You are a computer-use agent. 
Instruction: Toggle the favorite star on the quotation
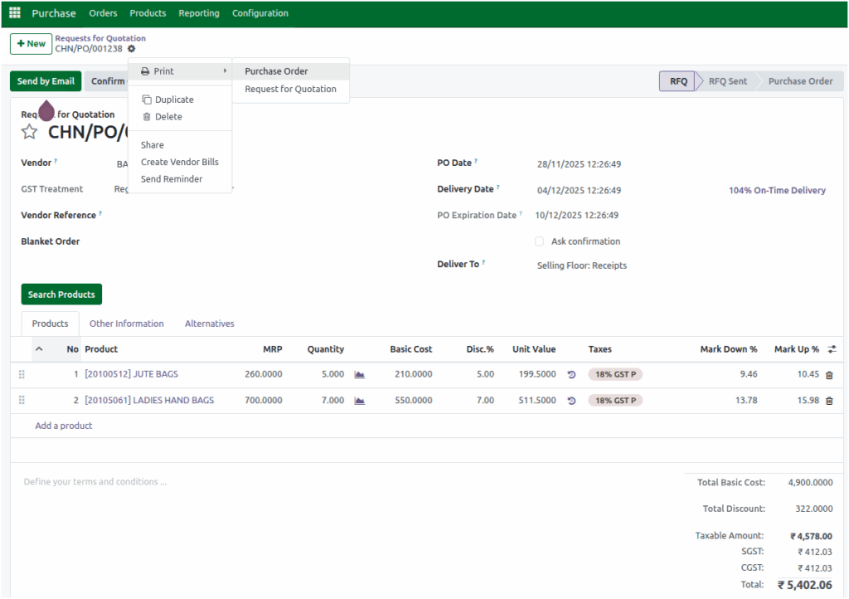pos(28,131)
